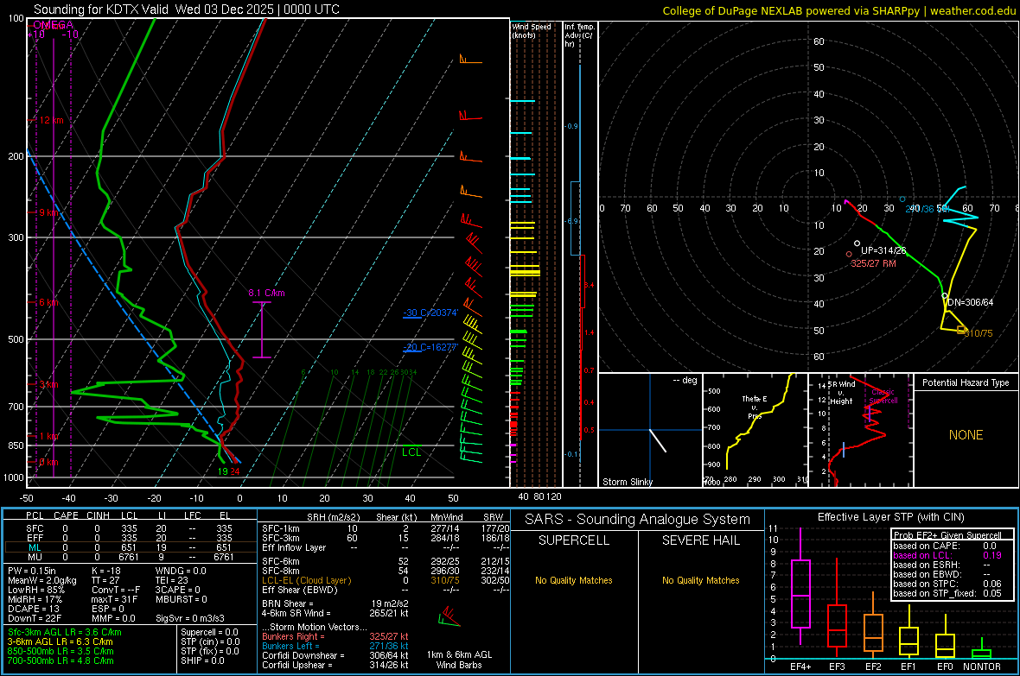The height and width of the screenshot is (676, 1020).
Task: Select the EFF parcel row
Action: pyautogui.click(x=131, y=538)
